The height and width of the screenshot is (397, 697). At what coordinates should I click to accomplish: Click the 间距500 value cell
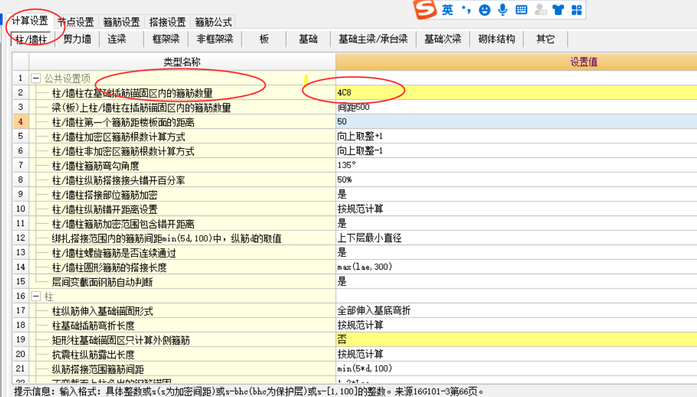(516, 108)
